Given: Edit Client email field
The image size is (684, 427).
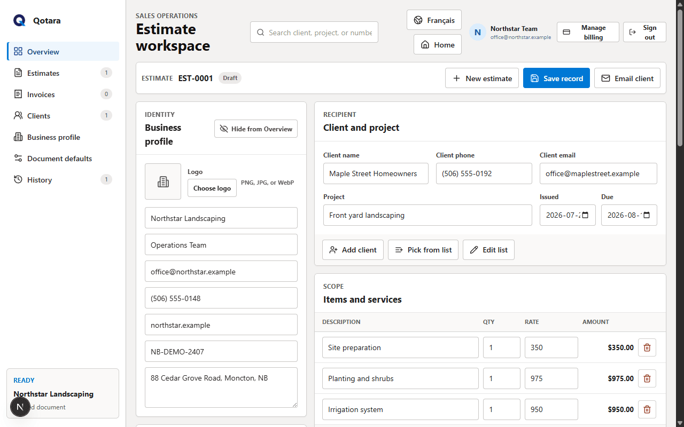Looking at the screenshot, I should point(598,173).
